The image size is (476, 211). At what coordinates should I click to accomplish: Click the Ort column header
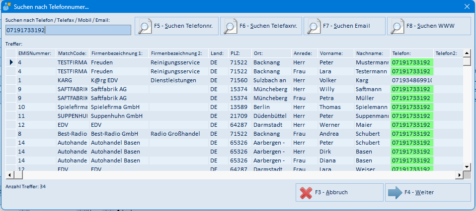[272, 53]
